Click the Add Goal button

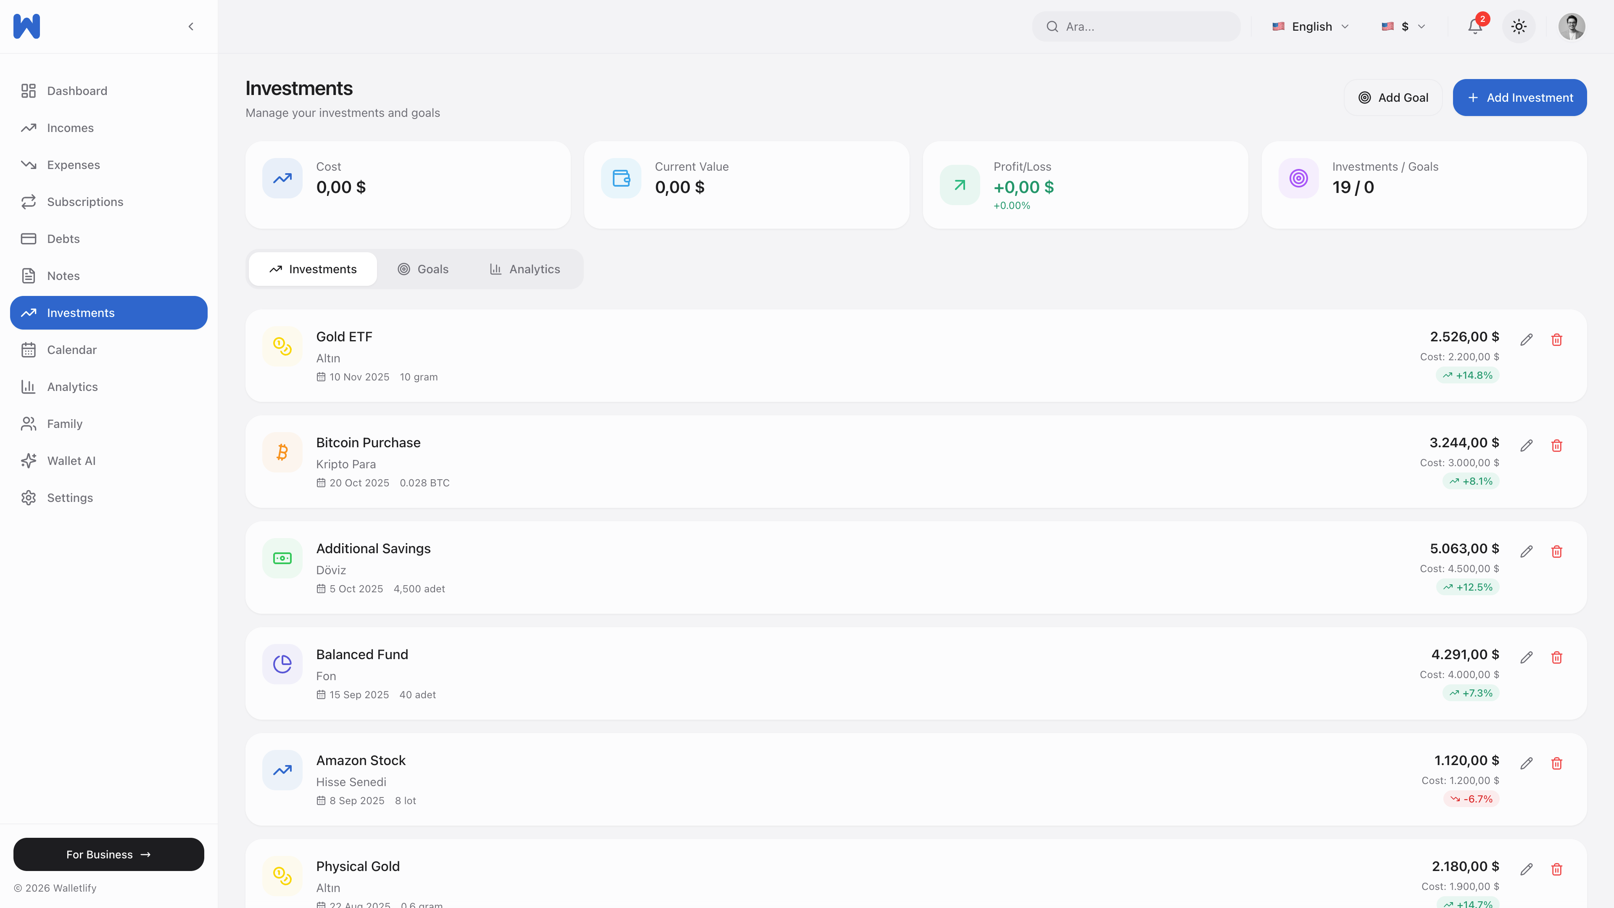(1393, 98)
